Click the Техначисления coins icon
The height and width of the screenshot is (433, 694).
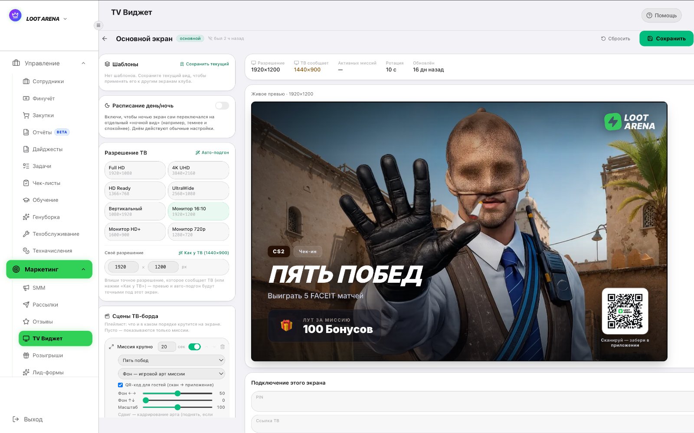(x=26, y=251)
